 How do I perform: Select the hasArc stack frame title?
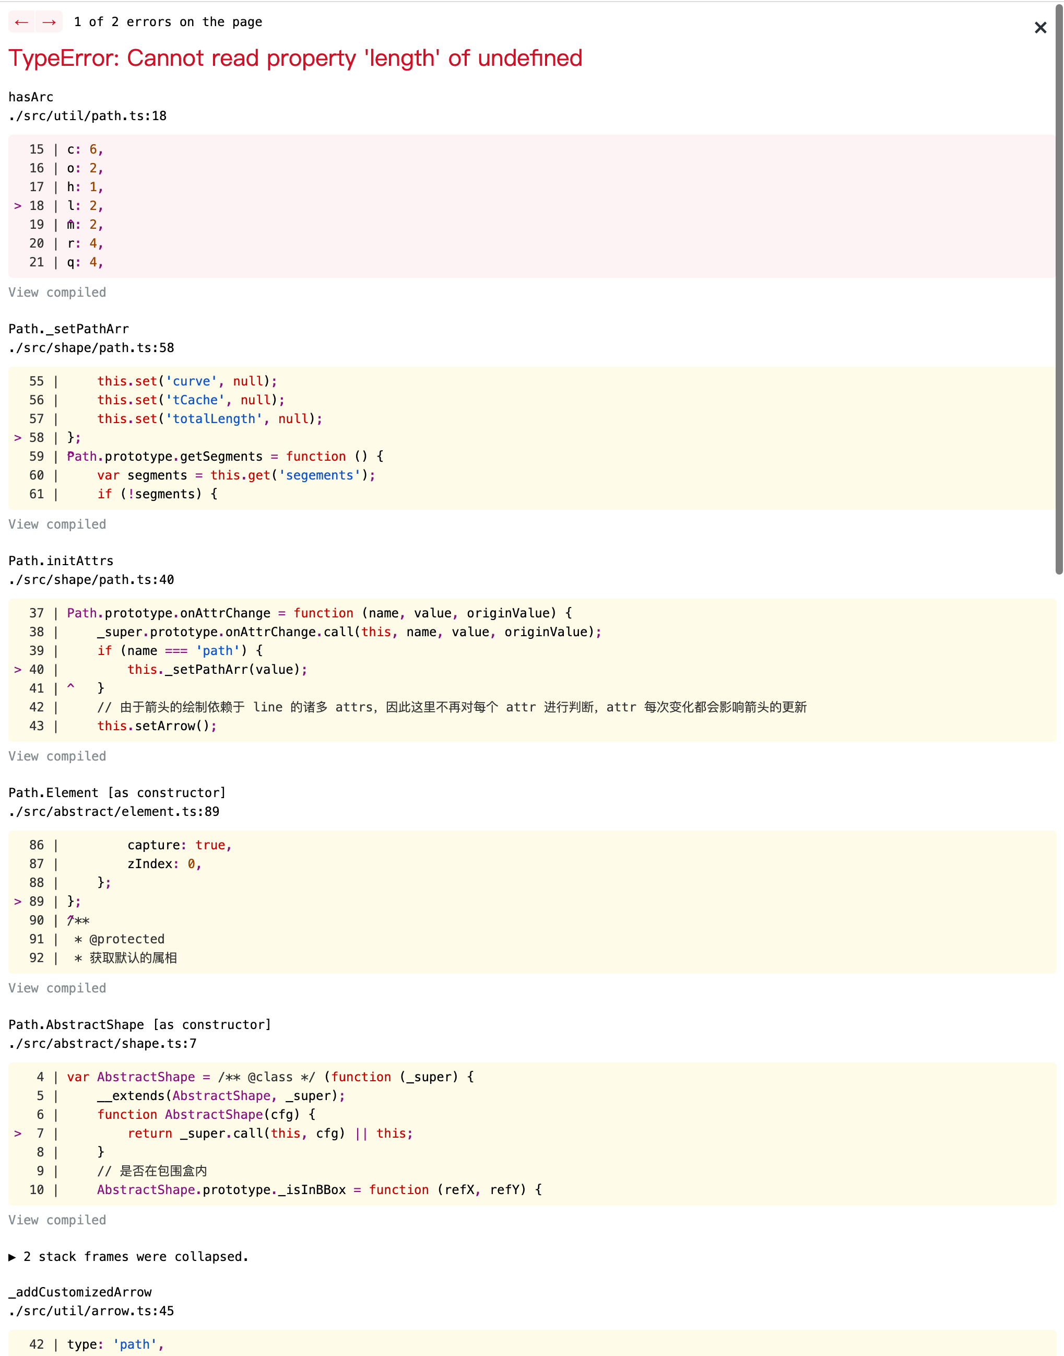[31, 97]
